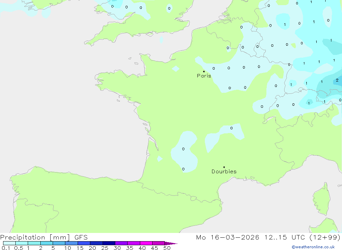This screenshot has height=250, width=342.
Task: Pick the legend swatch between 0.1 and 0.5
Action: (9, 243)
